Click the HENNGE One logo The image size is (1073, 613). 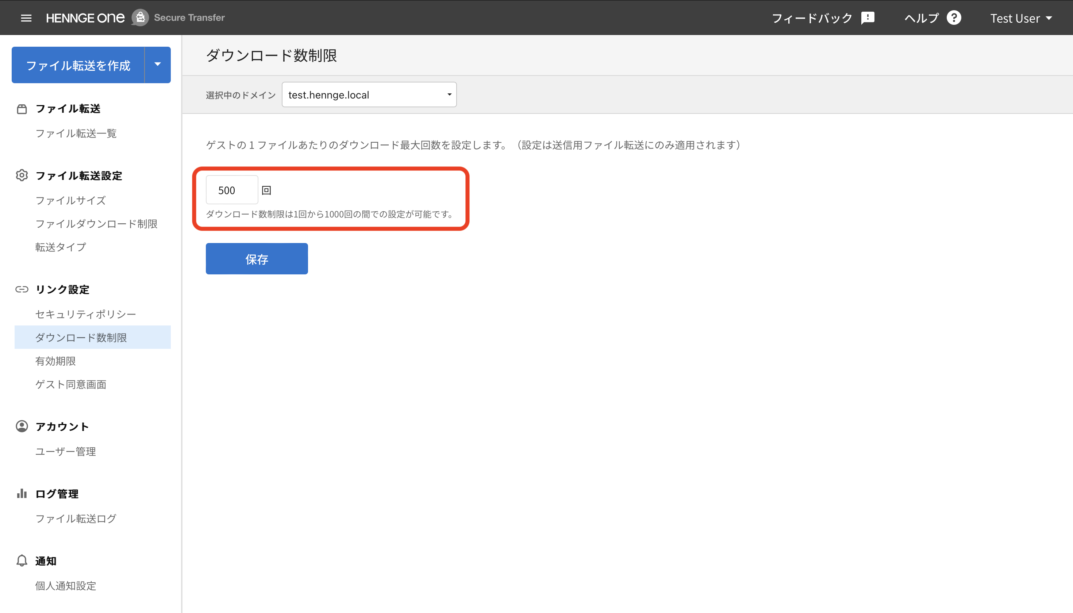(x=85, y=18)
